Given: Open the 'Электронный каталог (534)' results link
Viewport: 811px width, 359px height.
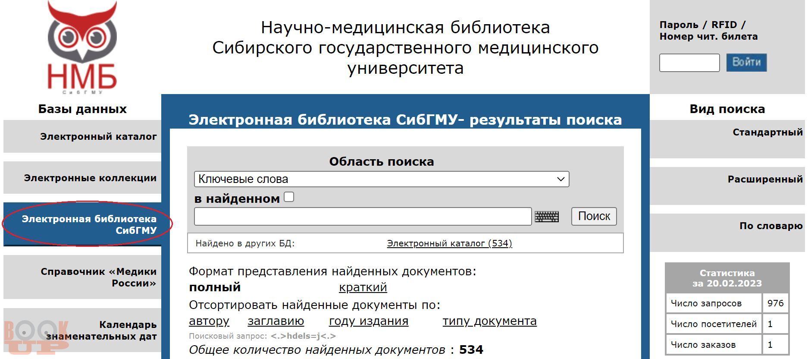Looking at the screenshot, I should pyautogui.click(x=449, y=243).
